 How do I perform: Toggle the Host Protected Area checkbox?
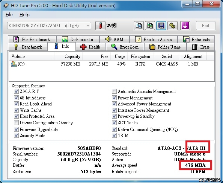16,116
